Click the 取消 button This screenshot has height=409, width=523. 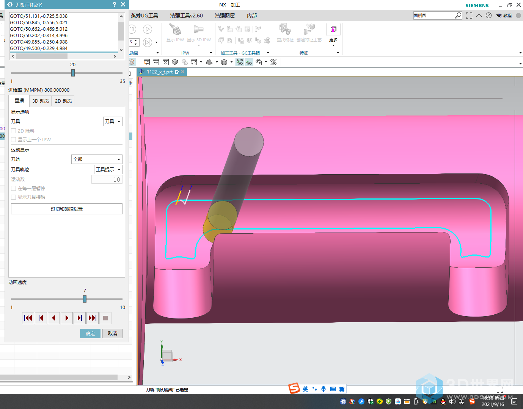113,333
